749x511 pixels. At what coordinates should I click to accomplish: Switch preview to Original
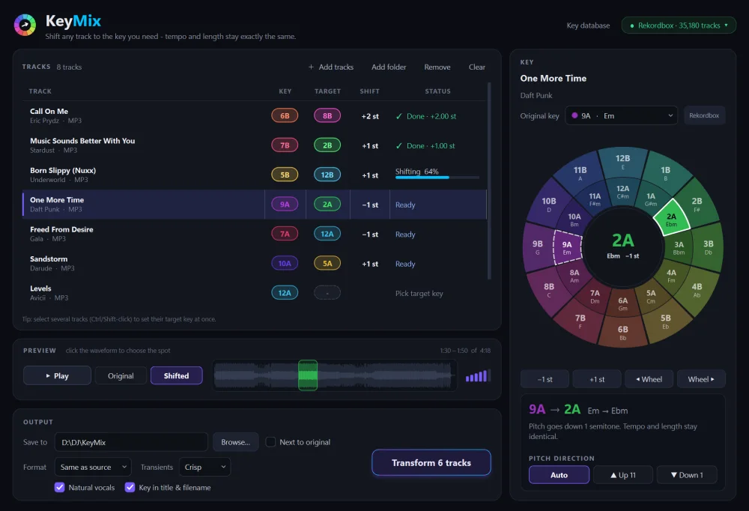click(121, 375)
